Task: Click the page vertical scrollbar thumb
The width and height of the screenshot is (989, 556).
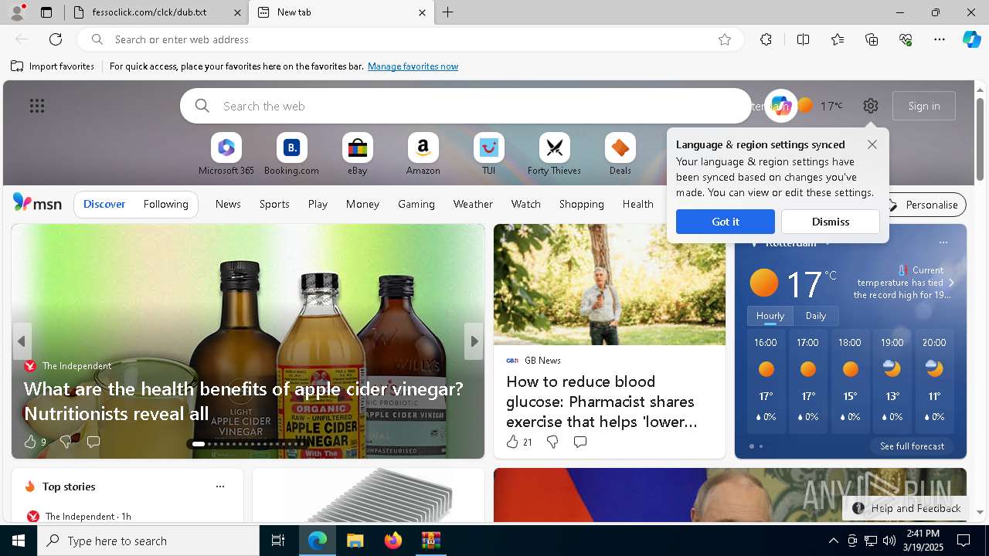Action: point(980,139)
